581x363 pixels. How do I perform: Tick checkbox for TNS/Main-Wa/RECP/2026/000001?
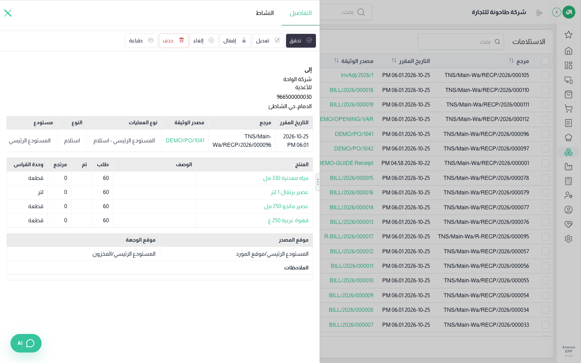tap(545, 163)
